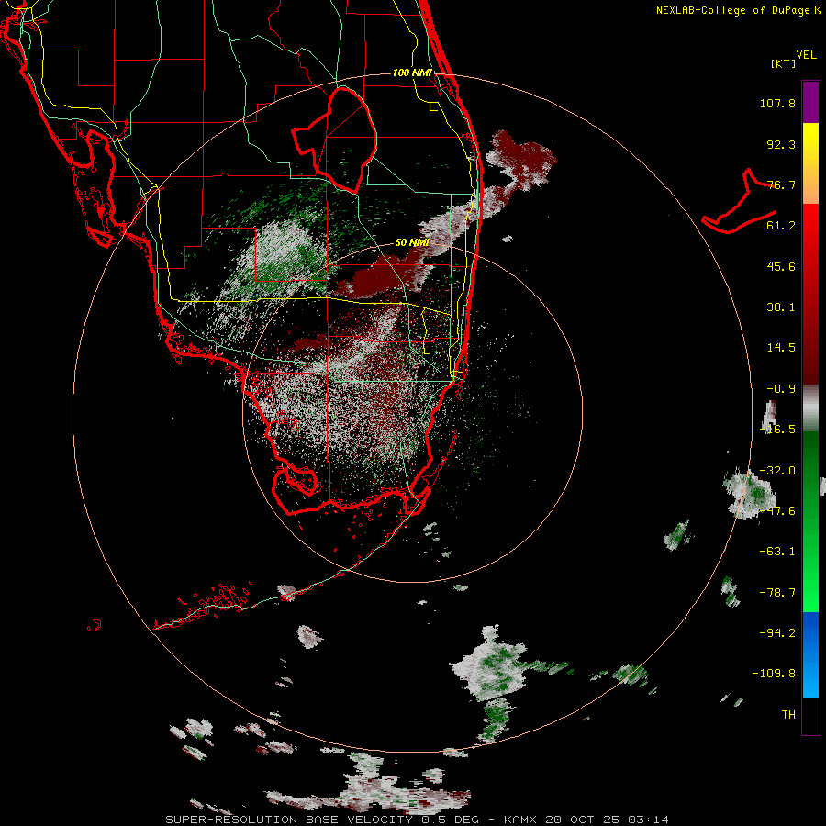The image size is (826, 826).
Task: Select the -94.2 scale value
Action: point(777,632)
